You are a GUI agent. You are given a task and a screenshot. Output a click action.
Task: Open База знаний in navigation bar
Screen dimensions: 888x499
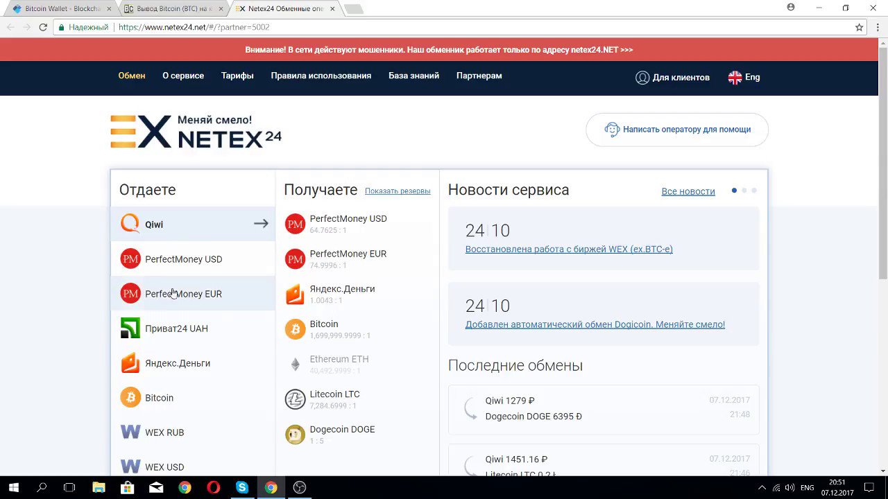(x=413, y=76)
